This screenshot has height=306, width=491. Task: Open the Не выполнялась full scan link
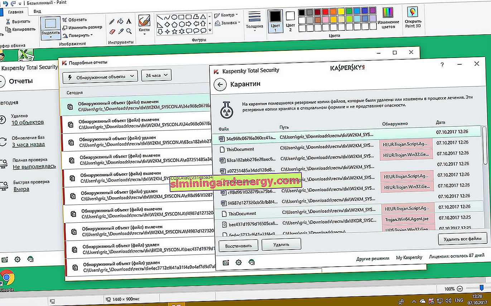pyautogui.click(x=34, y=167)
